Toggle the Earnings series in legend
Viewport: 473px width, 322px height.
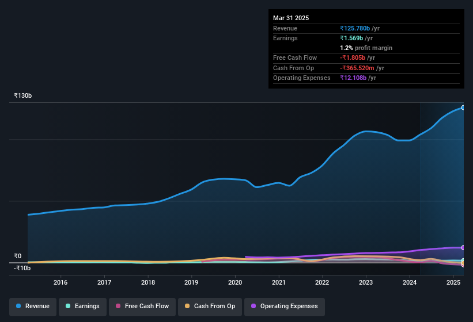tap(82, 306)
